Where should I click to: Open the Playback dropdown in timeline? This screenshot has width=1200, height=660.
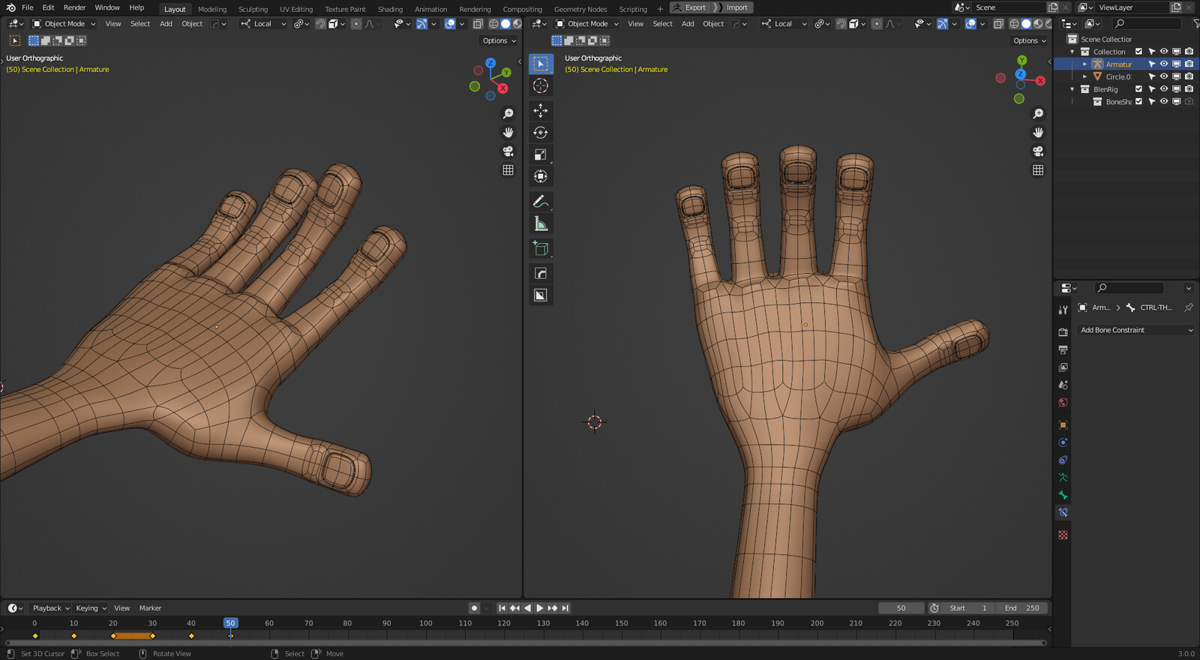pyautogui.click(x=51, y=608)
